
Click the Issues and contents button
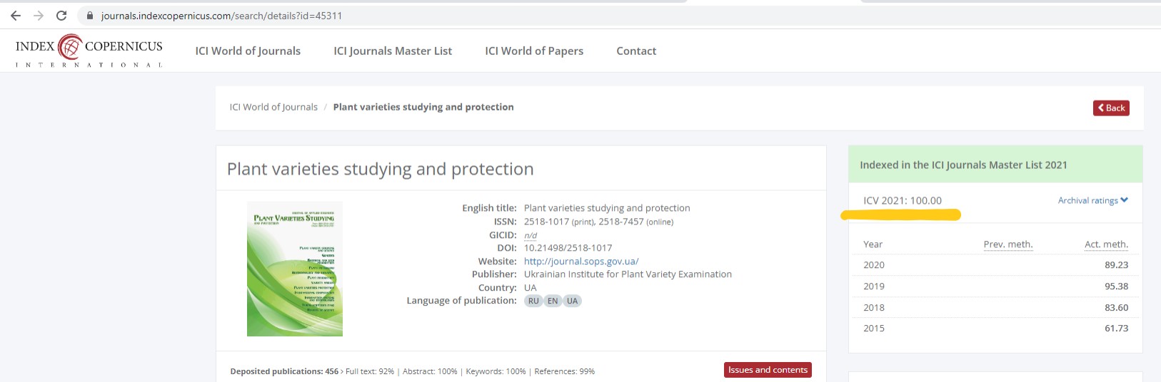pos(768,370)
